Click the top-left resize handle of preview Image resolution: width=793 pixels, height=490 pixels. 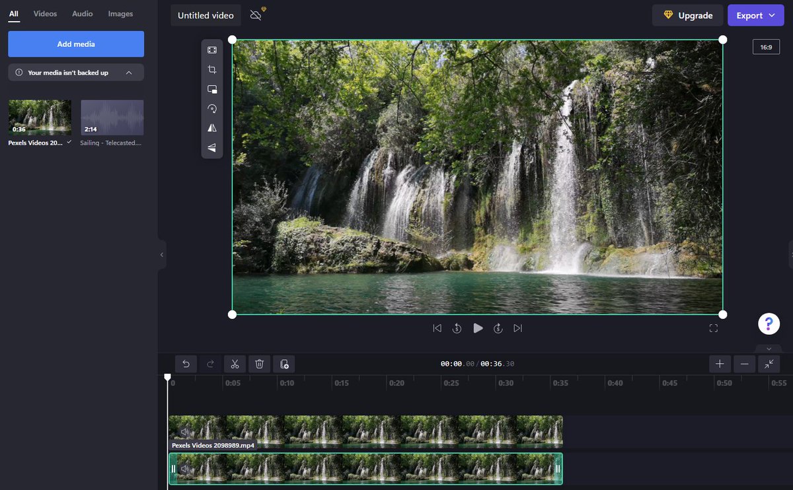click(x=232, y=40)
